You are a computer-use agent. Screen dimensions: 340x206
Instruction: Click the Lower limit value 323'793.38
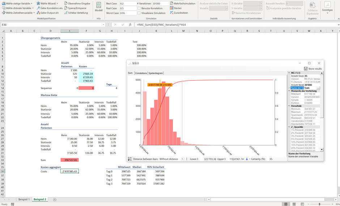point(210,159)
